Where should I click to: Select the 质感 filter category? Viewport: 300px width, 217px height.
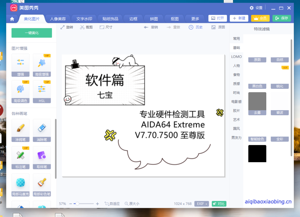(x=236, y=84)
